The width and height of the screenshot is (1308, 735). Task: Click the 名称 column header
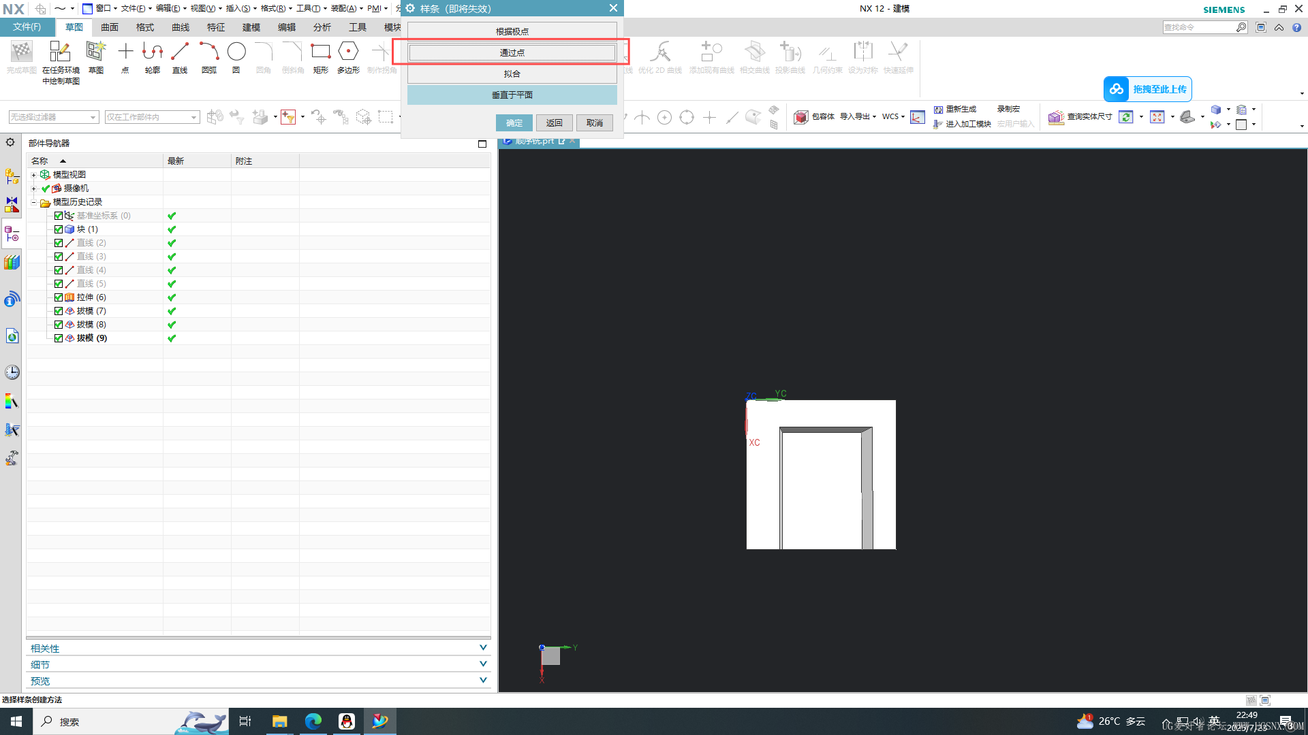point(95,161)
